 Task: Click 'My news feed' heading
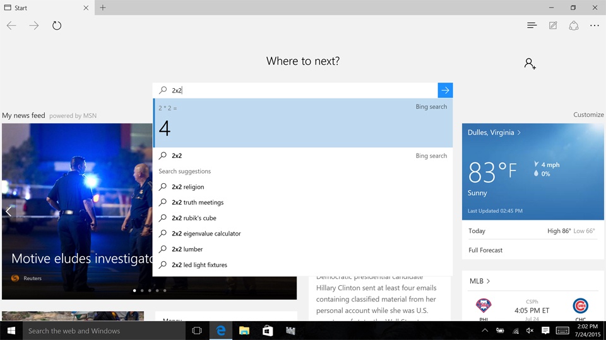pos(23,115)
